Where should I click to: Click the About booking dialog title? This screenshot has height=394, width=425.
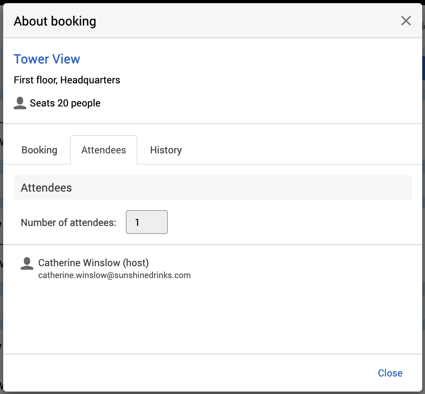click(55, 21)
